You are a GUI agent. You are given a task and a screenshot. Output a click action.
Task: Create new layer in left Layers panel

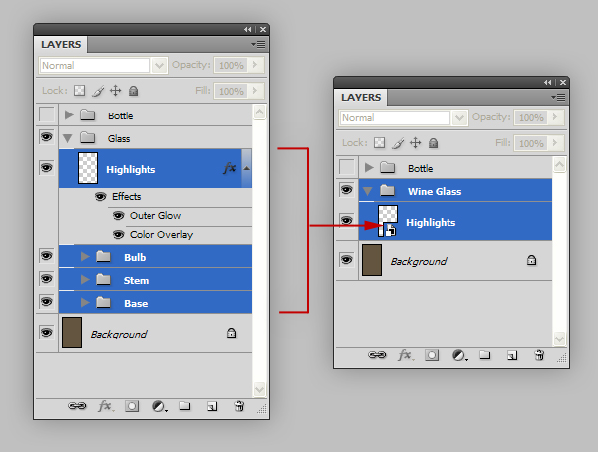pyautogui.click(x=212, y=406)
